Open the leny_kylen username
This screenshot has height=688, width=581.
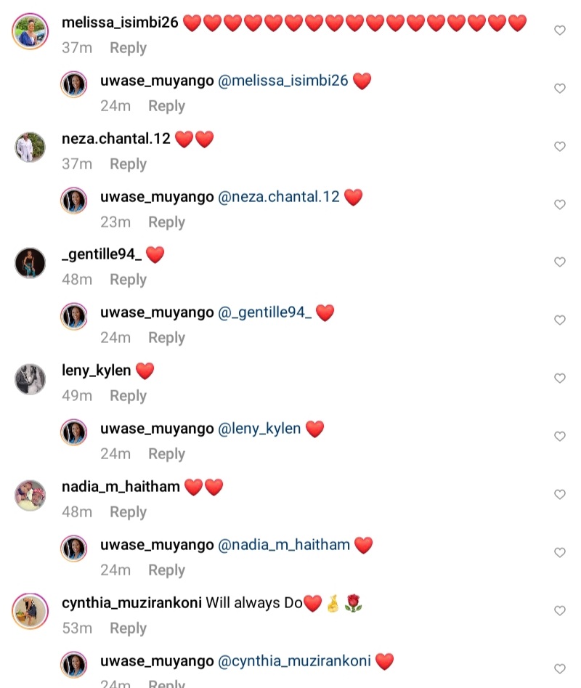click(x=96, y=371)
